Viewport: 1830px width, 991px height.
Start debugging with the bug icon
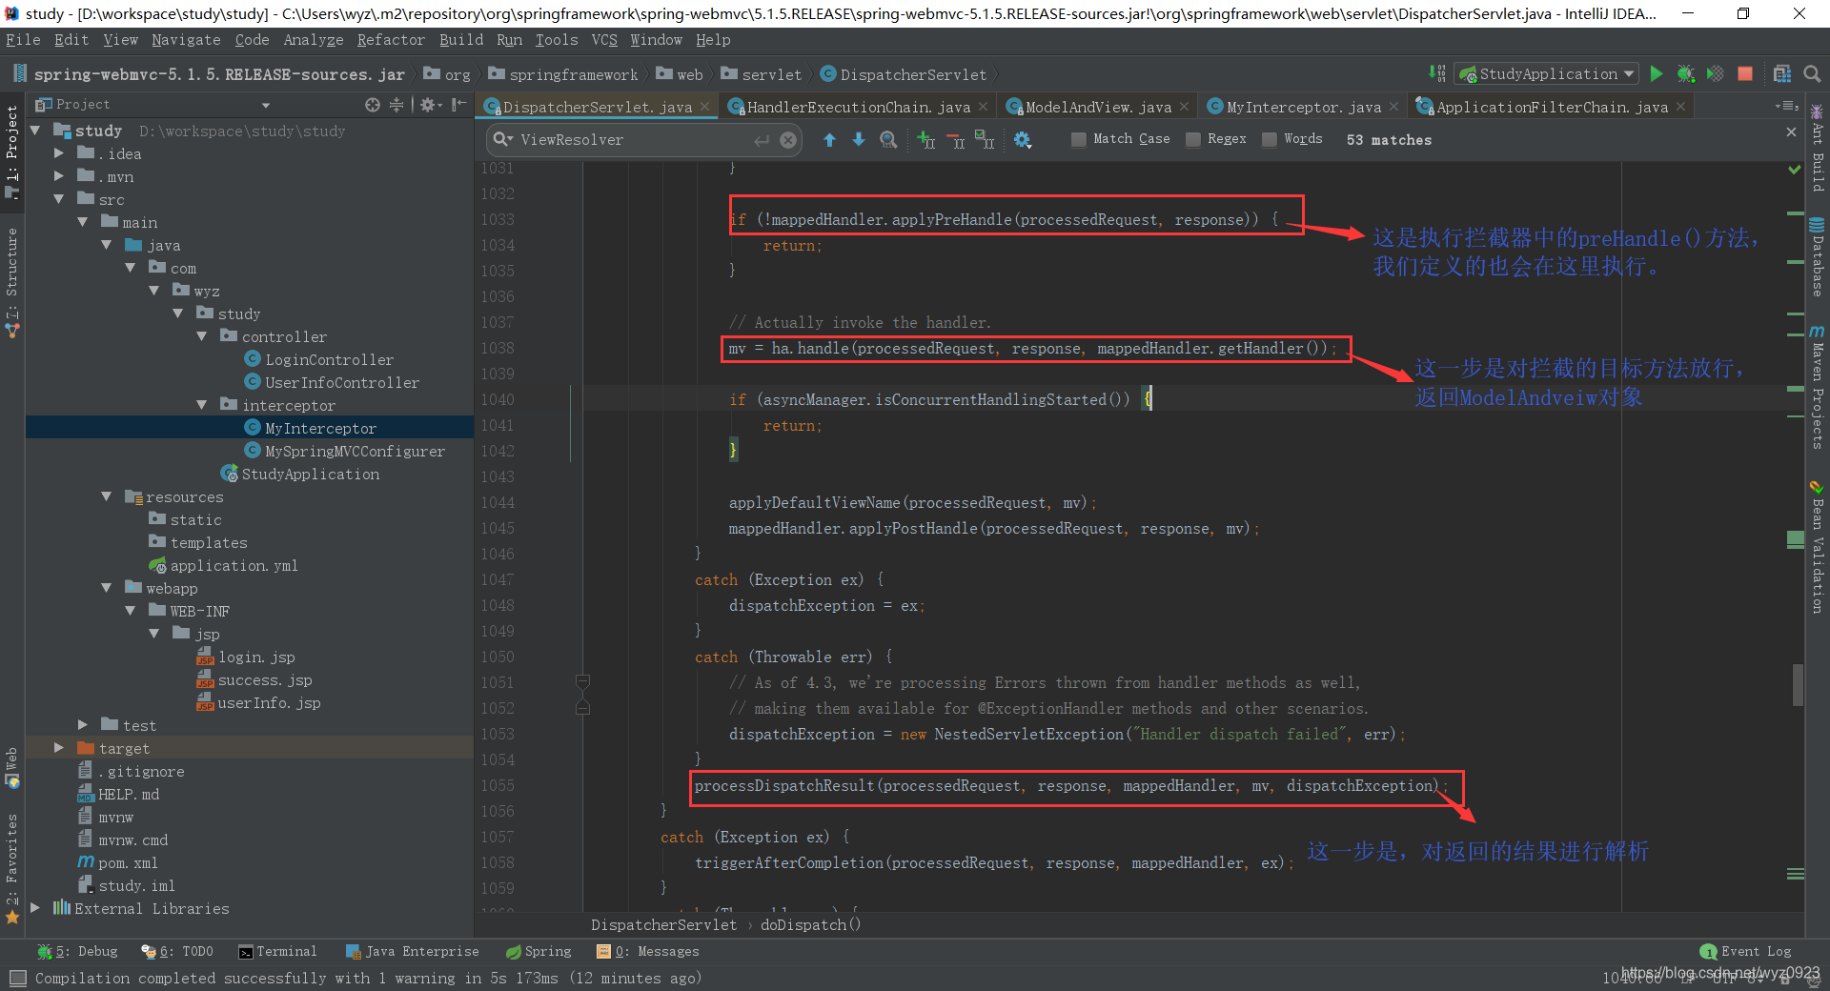[x=1686, y=74]
